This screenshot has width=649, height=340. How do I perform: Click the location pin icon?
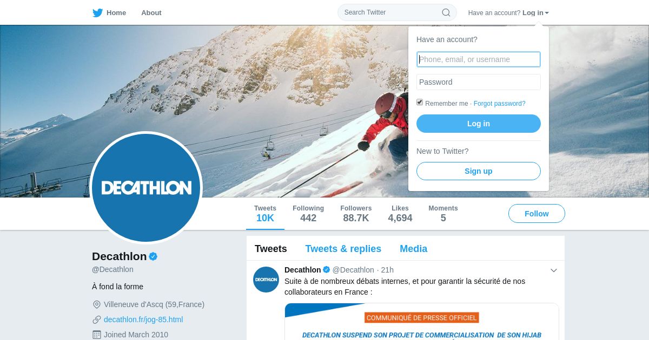point(97,304)
